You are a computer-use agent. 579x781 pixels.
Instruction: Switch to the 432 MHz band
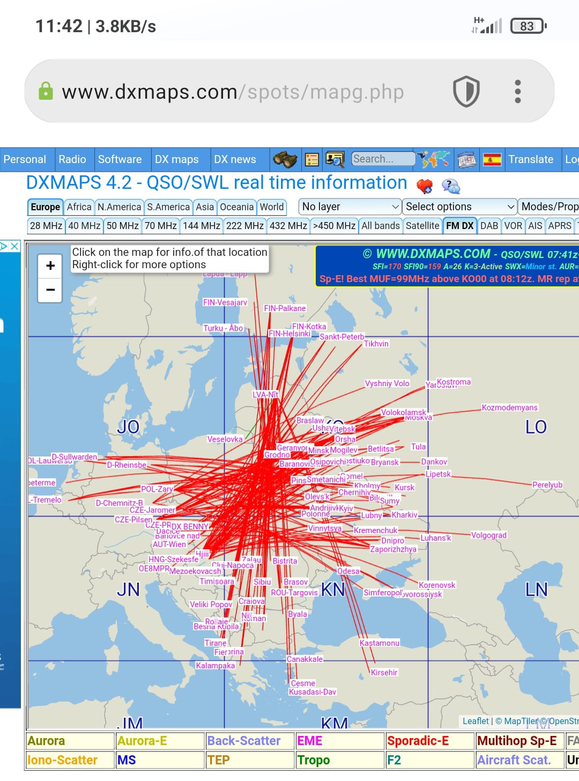(x=288, y=226)
